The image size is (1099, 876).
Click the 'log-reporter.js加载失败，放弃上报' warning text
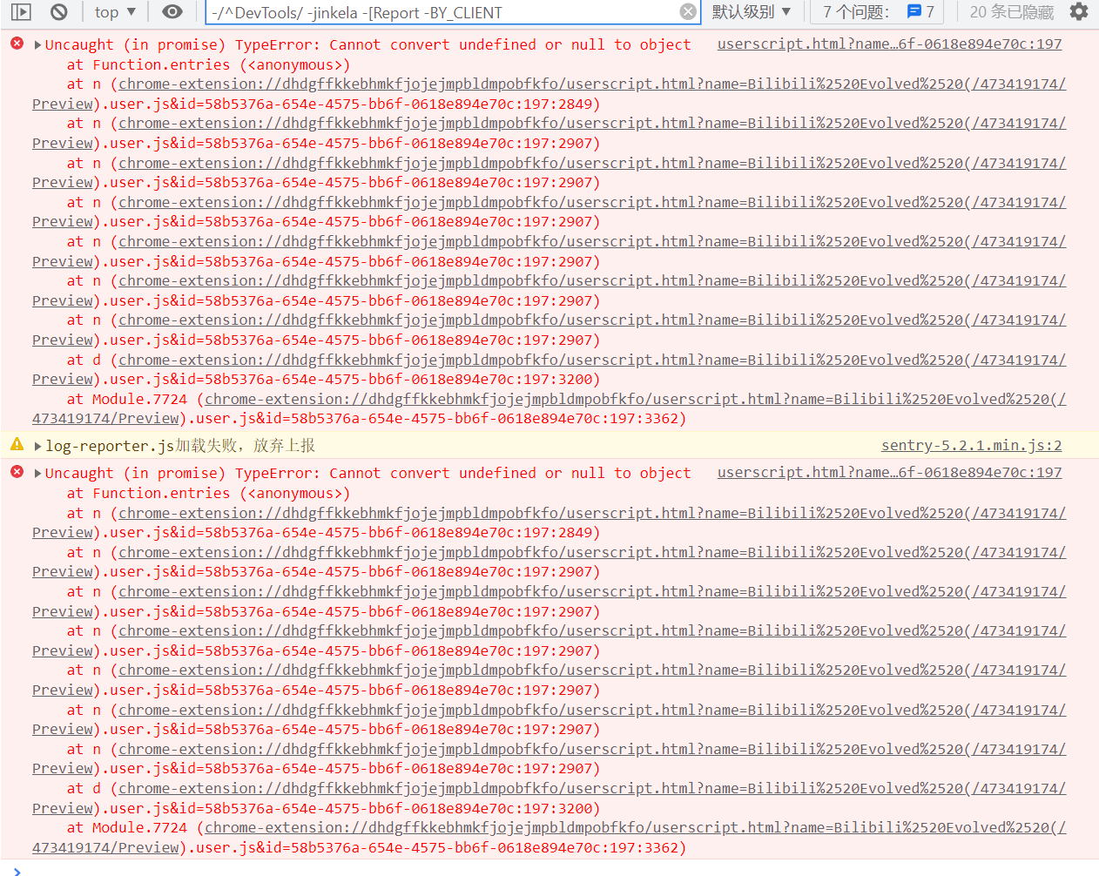[180, 446]
